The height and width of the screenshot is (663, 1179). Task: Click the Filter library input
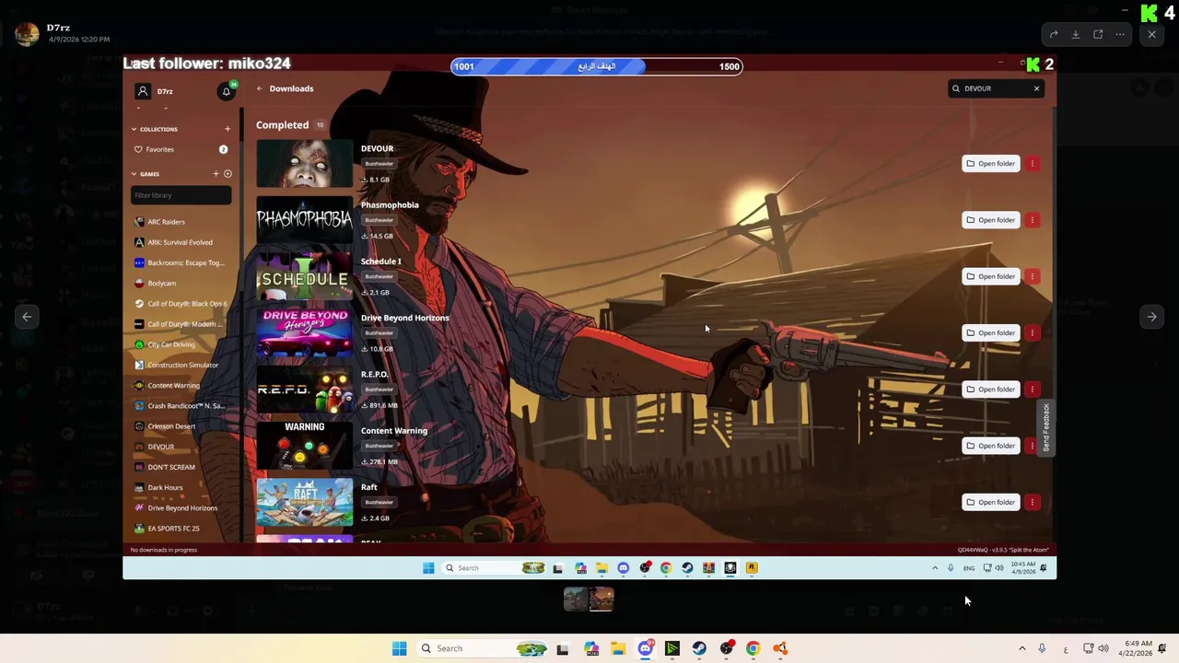(181, 195)
